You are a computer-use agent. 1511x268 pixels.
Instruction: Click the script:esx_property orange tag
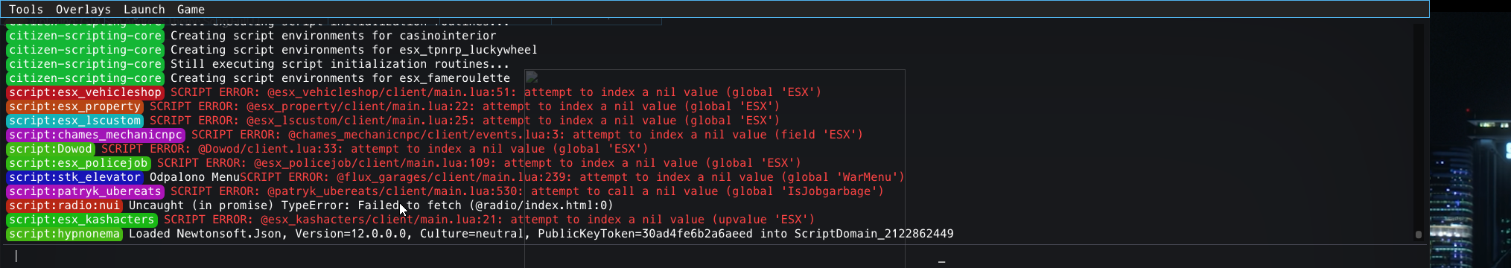[74, 106]
